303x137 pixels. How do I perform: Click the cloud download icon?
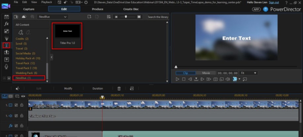[x=24, y=17]
